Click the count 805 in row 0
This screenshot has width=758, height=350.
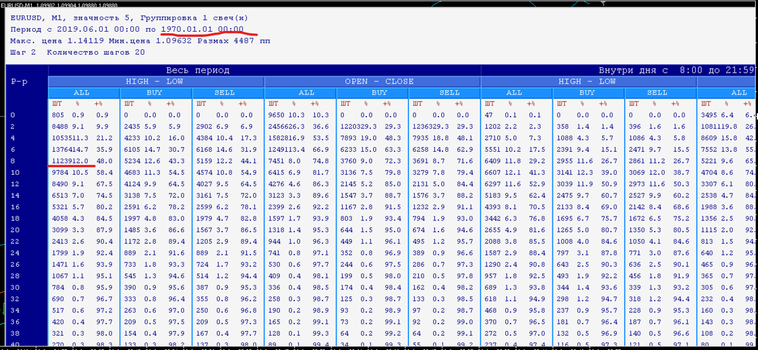(58, 115)
